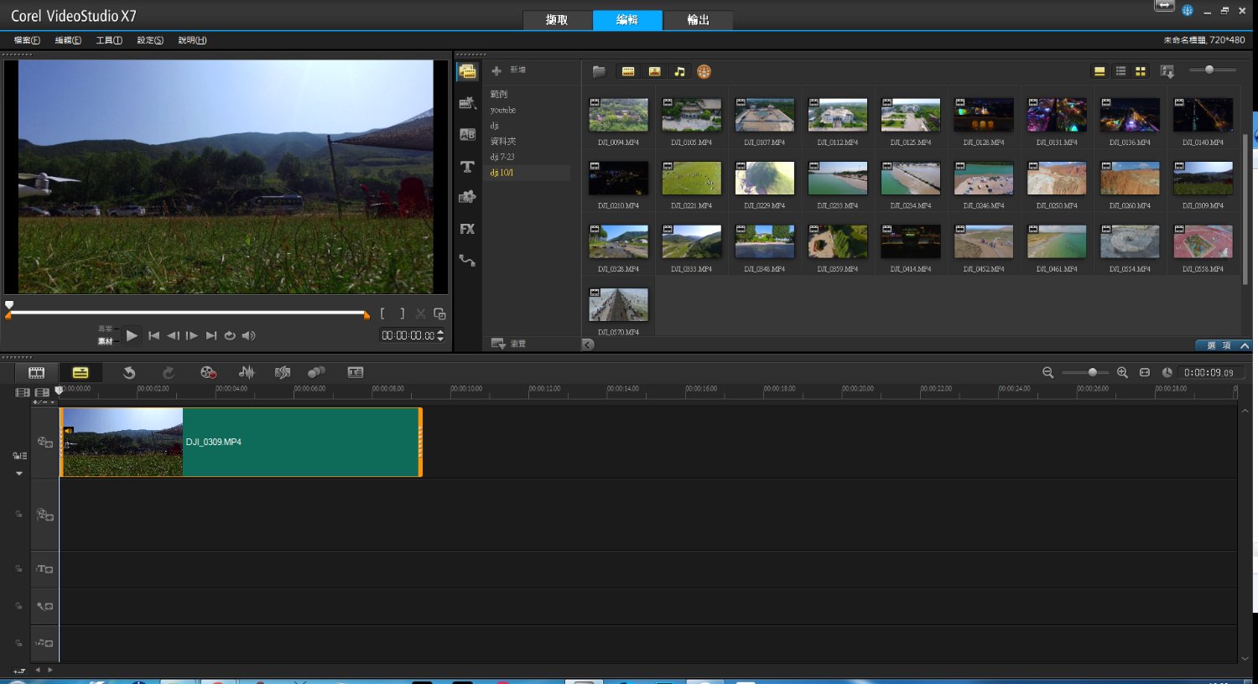
Task: Zoom in the timeline with magnifier plus
Action: (x=1122, y=372)
